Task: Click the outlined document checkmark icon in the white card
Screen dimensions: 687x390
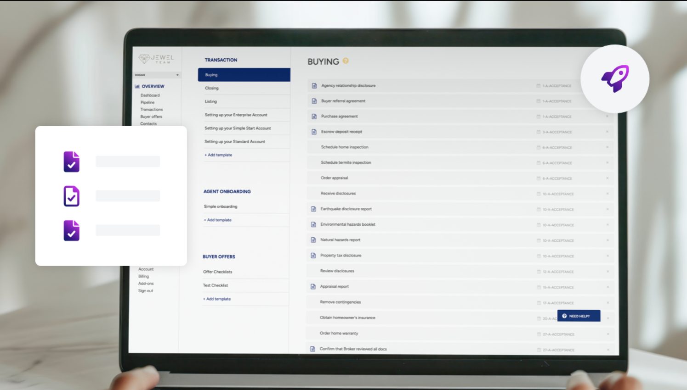Action: pos(72,196)
